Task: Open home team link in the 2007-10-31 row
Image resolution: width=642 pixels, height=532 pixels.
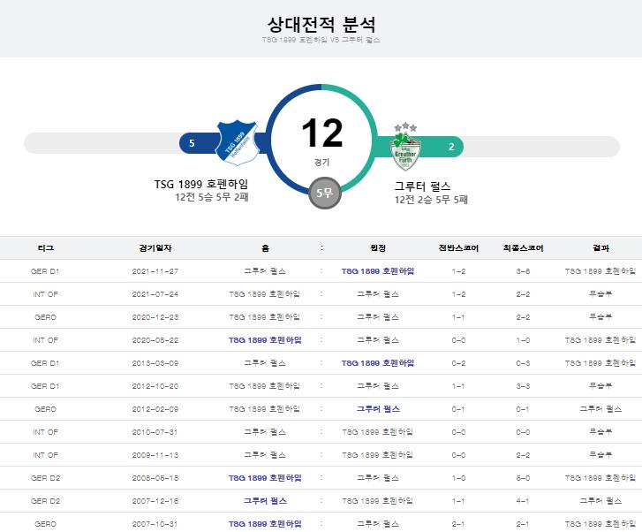Action: [265, 524]
